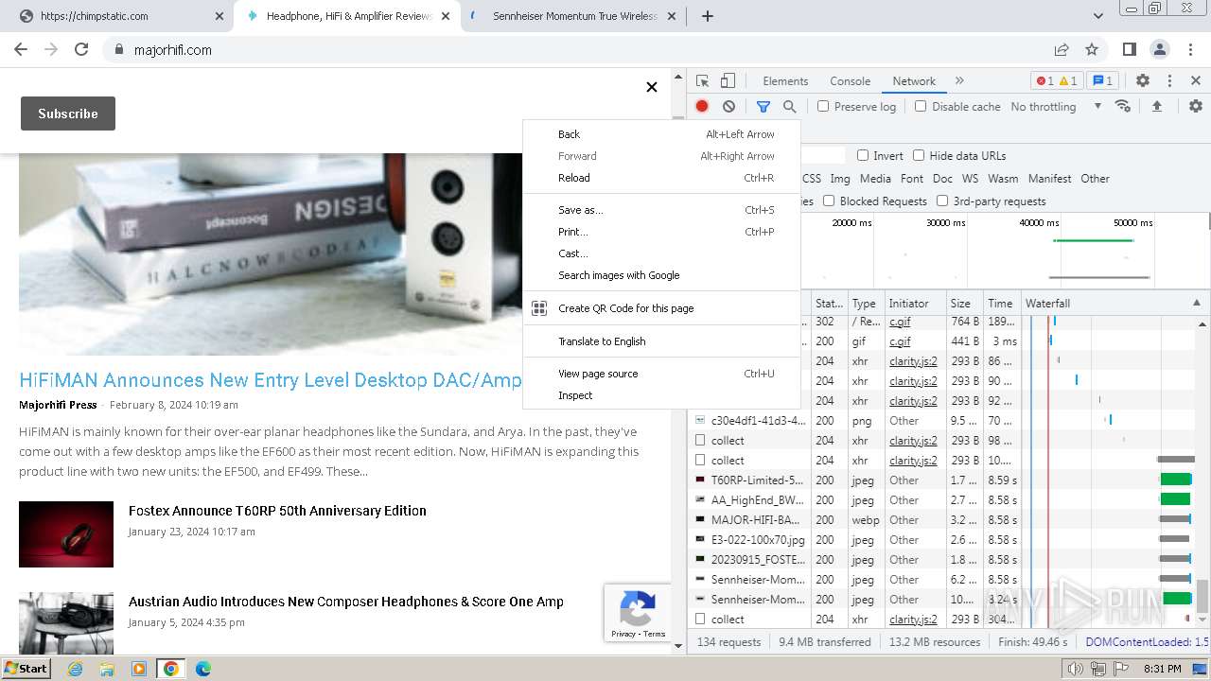Click Fostex red headphone thumbnail
1211x681 pixels.
(66, 534)
